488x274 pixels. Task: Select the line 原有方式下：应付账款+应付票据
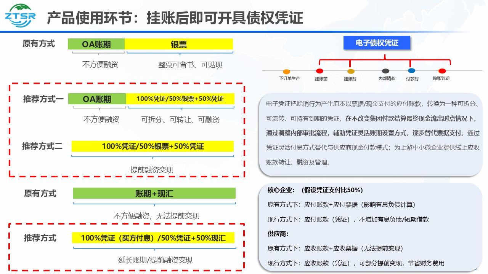point(342,205)
